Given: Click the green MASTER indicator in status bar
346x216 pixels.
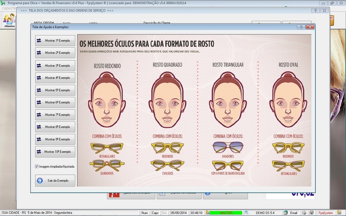Looking at the screenshot, I should (x=226, y=213).
